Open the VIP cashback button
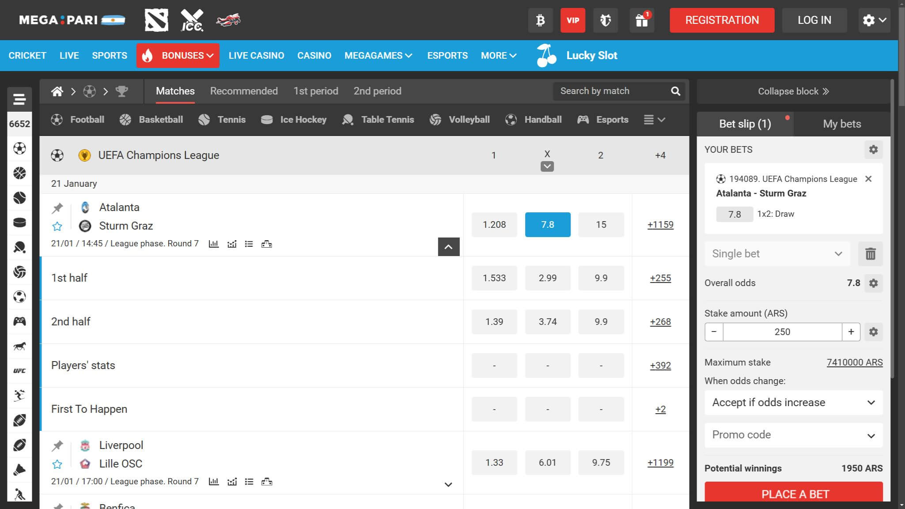Image resolution: width=905 pixels, height=509 pixels. pos(573,20)
